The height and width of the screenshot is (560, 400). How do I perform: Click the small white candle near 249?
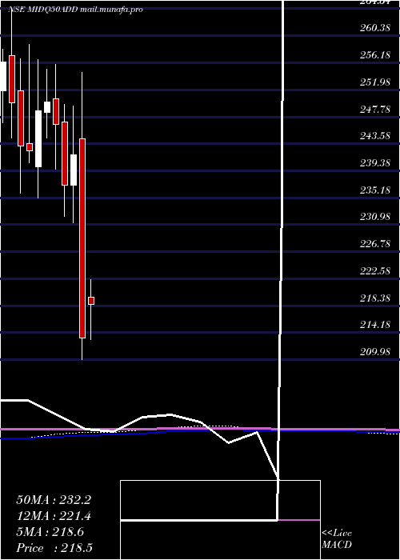pyautogui.click(x=47, y=107)
